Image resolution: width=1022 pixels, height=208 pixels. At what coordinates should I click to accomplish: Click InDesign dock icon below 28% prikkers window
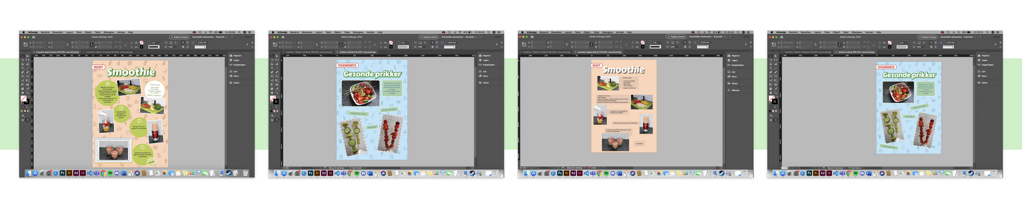829,173
